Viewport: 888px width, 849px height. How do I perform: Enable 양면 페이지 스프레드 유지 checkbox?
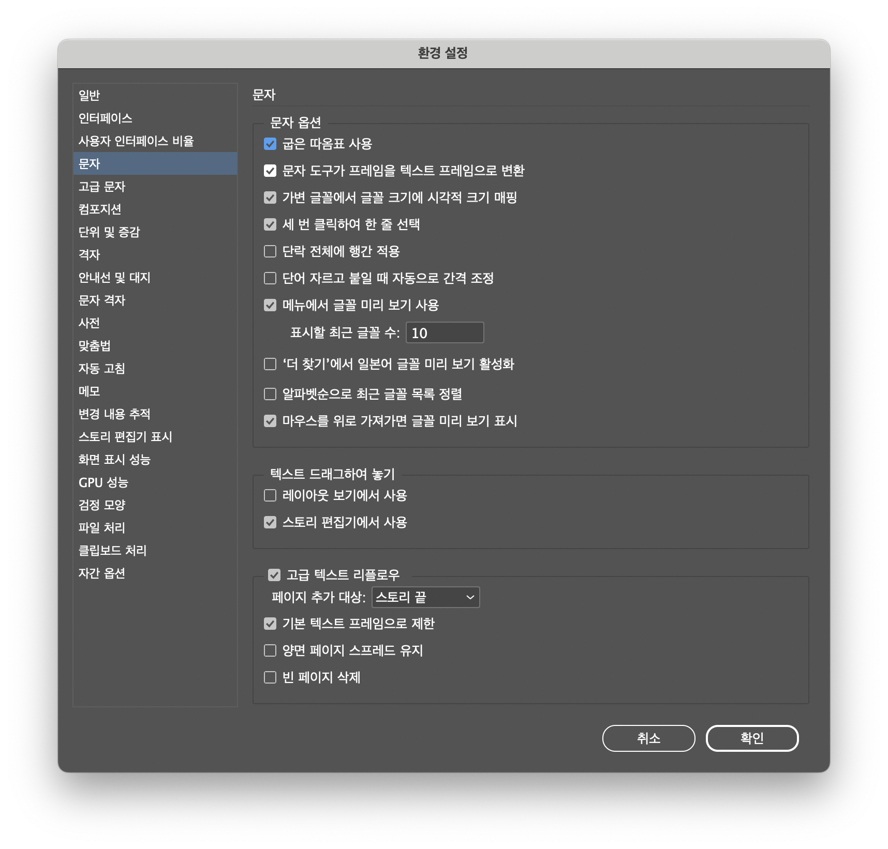pyautogui.click(x=270, y=650)
